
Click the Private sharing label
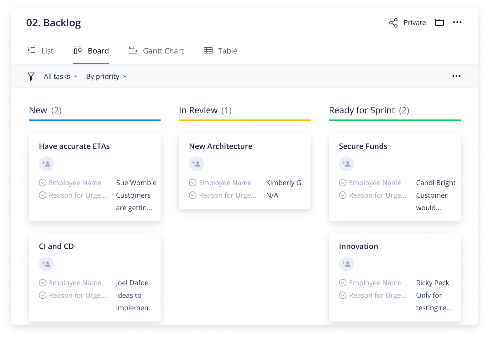tap(414, 23)
